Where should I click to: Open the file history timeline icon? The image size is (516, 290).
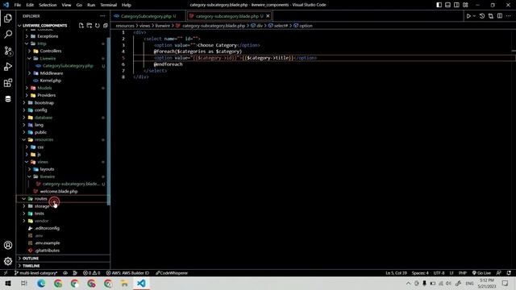point(482,16)
